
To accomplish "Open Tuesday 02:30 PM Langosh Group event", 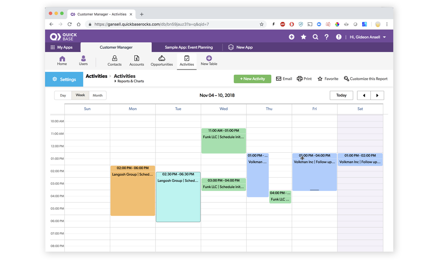I will tap(178, 197).
